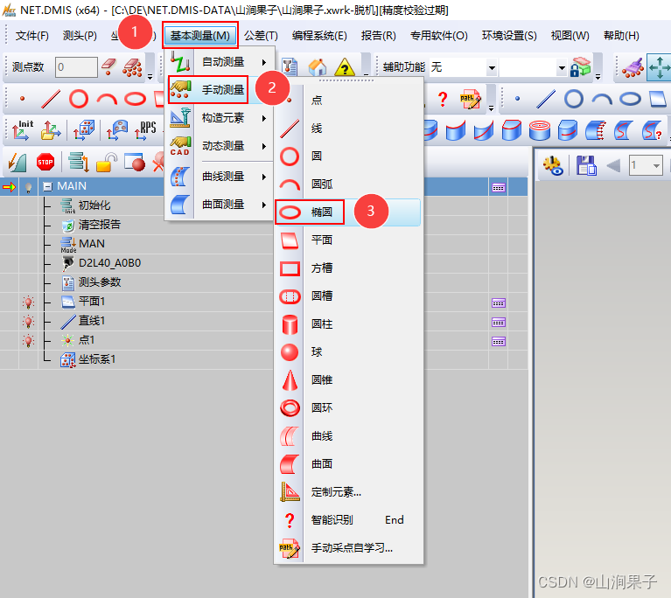This screenshot has width=671, height=598.
Task: Click the Init coordinate system icon
Action: click(22, 129)
